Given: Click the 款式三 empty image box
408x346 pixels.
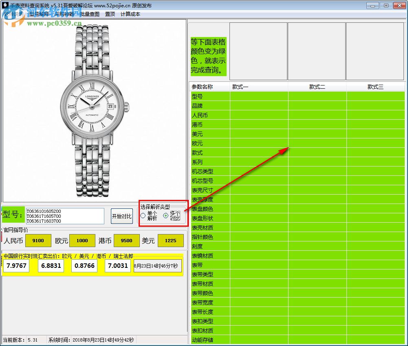Looking at the screenshot, I should pyautogui.click(x=375, y=51).
